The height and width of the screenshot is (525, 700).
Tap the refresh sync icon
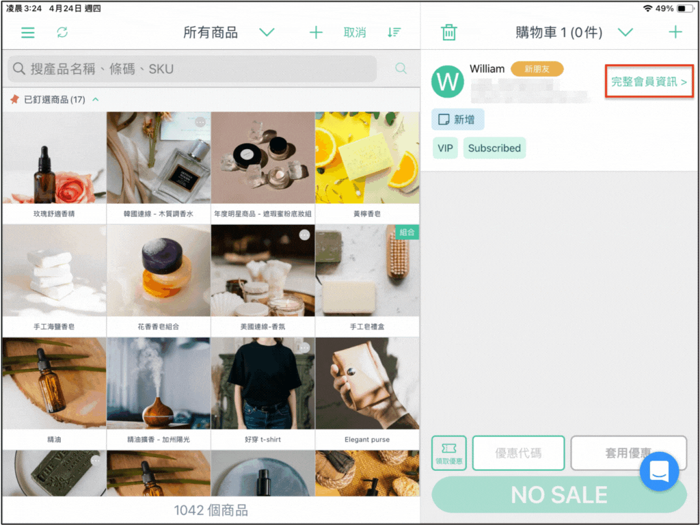pos(62,32)
